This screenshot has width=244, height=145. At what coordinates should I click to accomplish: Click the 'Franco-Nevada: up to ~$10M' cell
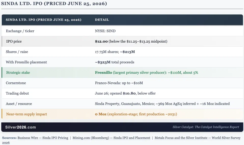[119, 83]
